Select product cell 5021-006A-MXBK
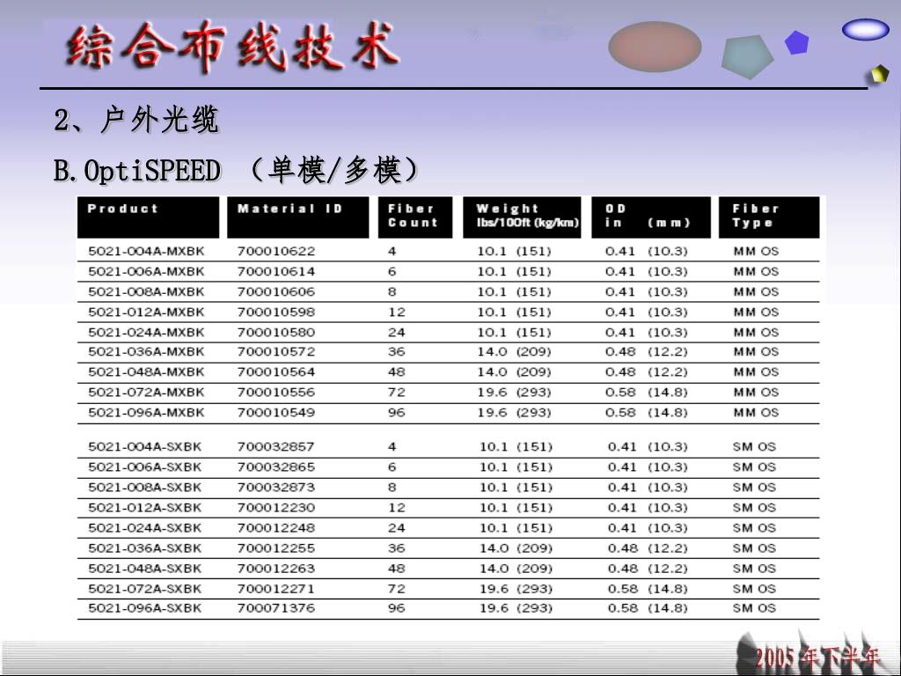901x676 pixels. click(x=146, y=271)
